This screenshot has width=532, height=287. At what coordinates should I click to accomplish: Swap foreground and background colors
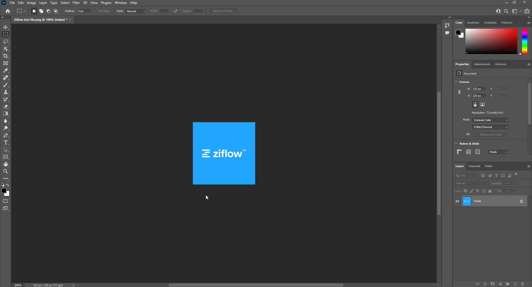pyautogui.click(x=8, y=185)
